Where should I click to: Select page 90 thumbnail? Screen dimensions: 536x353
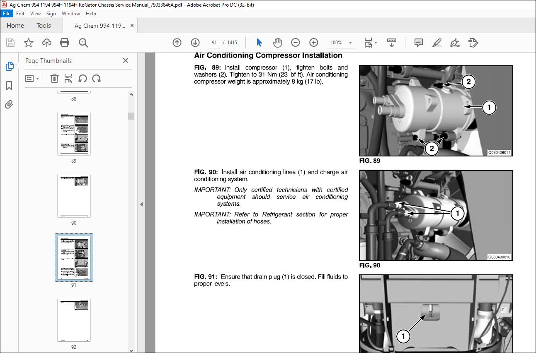(x=74, y=195)
